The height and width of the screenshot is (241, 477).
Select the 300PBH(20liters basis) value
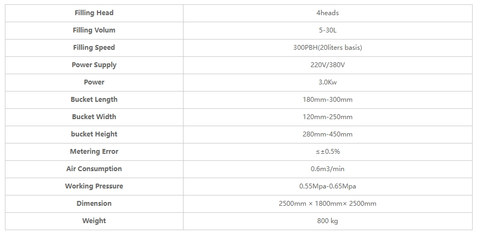coord(328,48)
